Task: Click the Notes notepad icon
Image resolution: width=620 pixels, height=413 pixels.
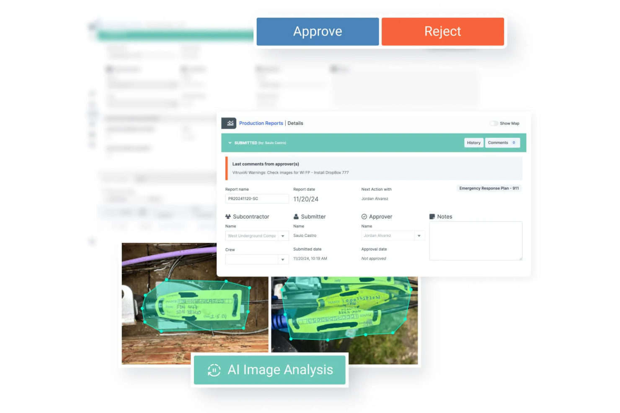Action: tap(433, 216)
